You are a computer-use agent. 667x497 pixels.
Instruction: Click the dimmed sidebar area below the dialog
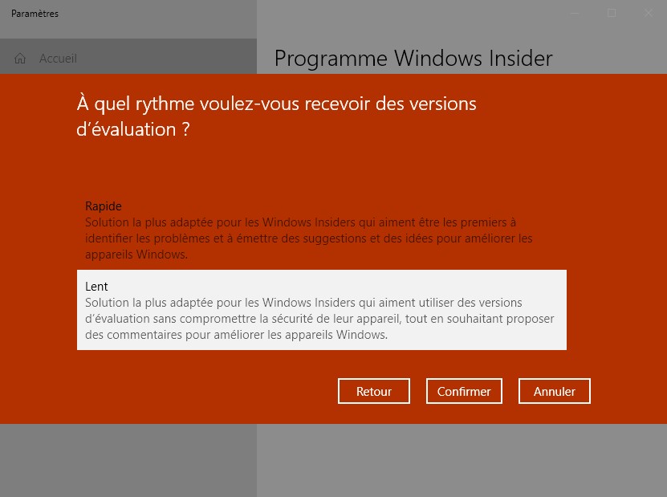point(128,460)
